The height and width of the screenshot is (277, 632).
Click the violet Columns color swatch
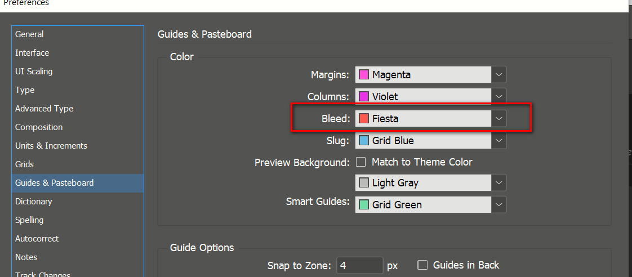364,97
